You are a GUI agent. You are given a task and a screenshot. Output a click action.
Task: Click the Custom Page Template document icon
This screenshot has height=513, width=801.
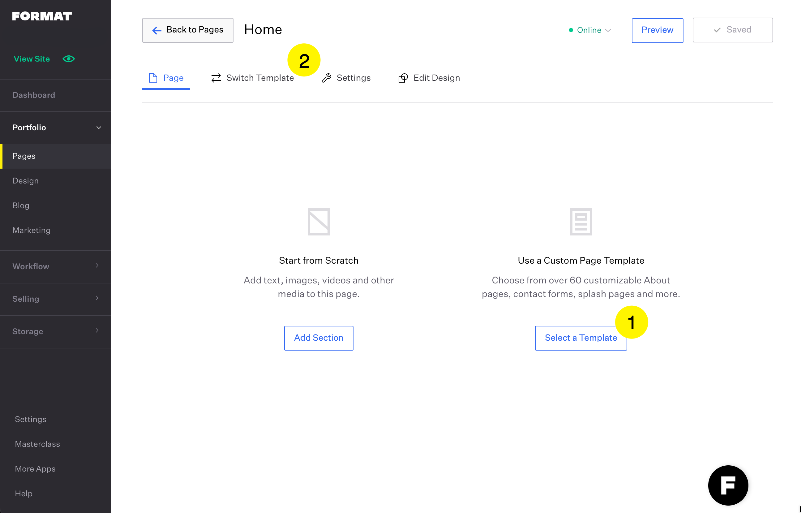[580, 222]
